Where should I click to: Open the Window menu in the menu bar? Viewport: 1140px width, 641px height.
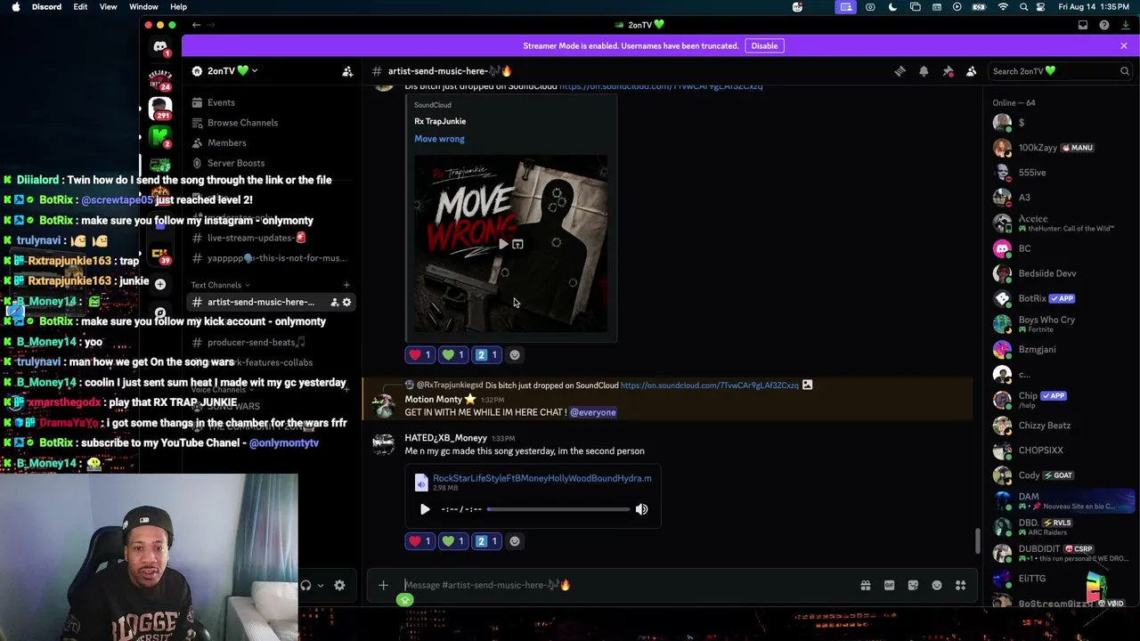[x=143, y=7]
